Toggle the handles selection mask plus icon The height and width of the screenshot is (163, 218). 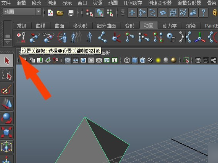132,13
